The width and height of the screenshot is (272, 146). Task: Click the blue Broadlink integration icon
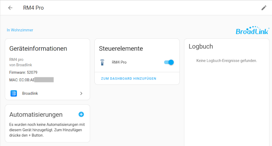(x=14, y=93)
